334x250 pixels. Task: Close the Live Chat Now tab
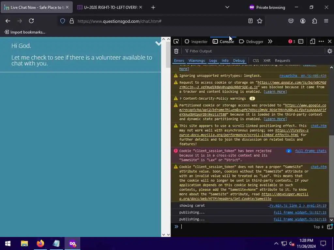point(67,7)
